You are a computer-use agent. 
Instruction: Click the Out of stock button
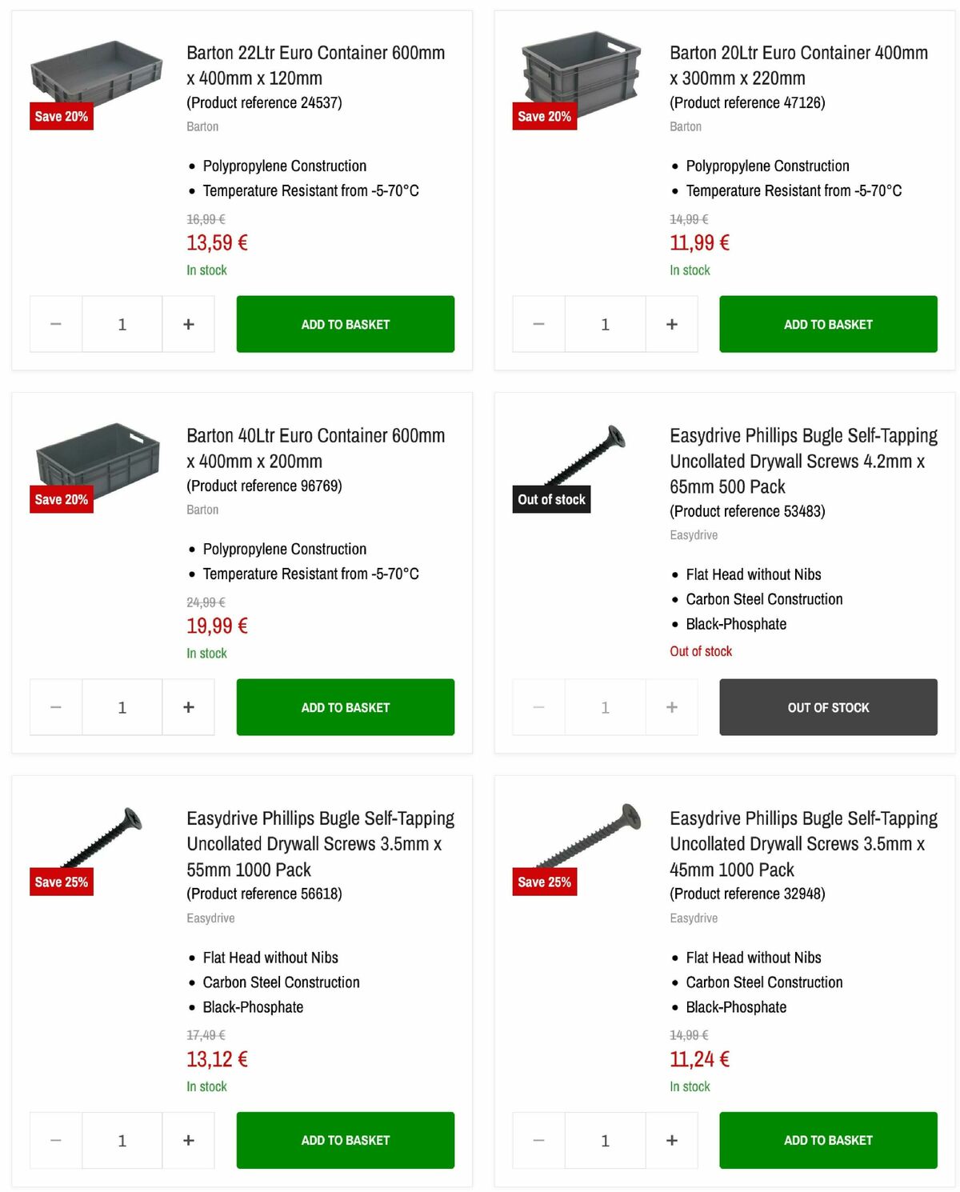pos(828,706)
